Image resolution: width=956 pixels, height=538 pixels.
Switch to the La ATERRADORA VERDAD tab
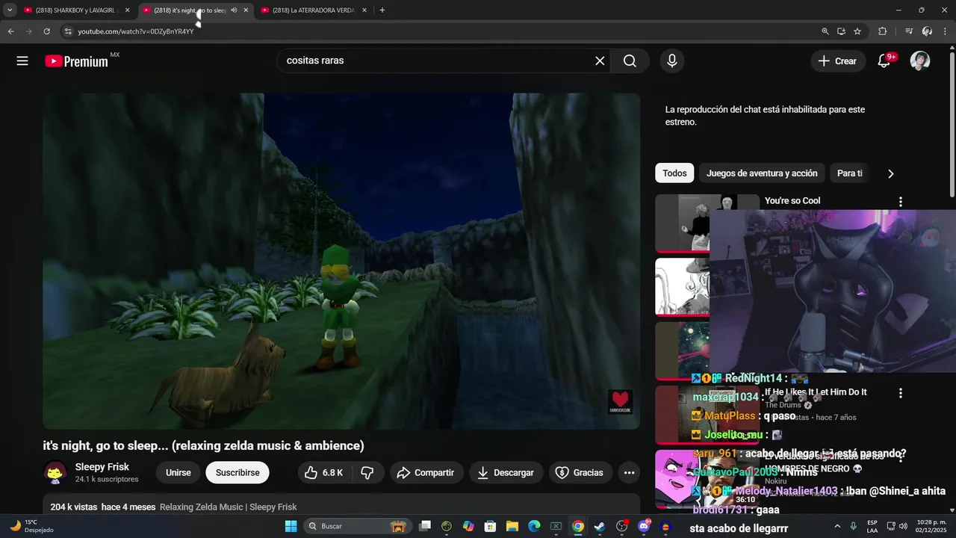click(314, 10)
